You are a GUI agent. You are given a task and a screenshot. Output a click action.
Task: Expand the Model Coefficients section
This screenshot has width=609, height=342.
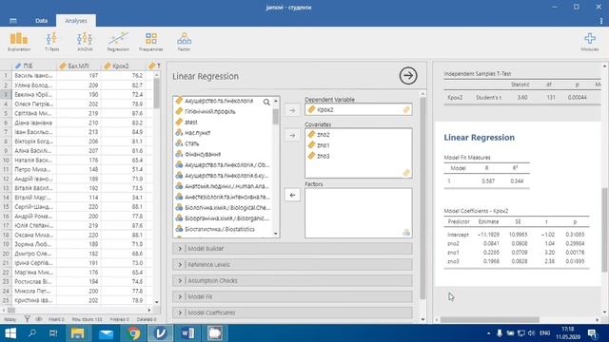pos(292,313)
